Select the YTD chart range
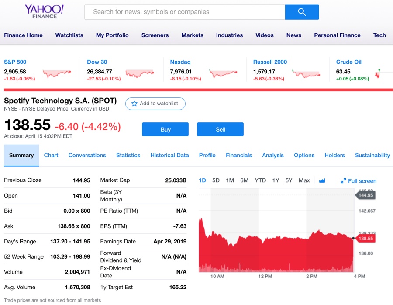Screen dimensions: 393x305 260,180
